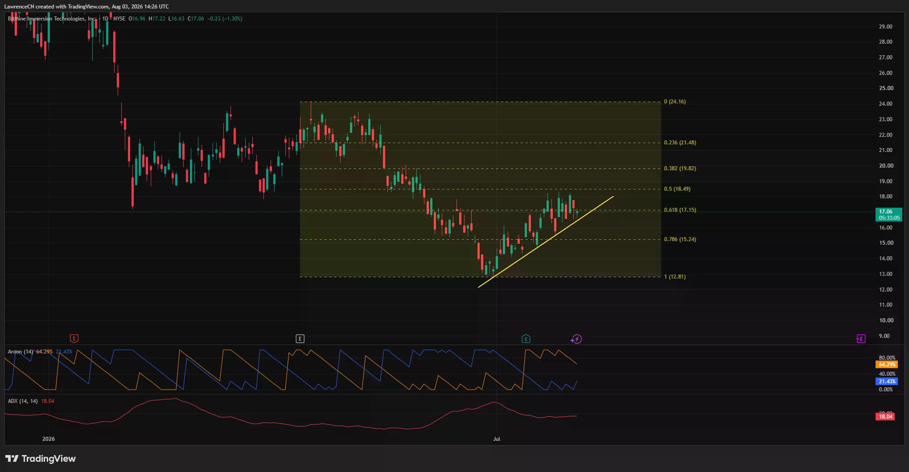Click the high value H17.23
909x472 pixels.
click(157, 19)
